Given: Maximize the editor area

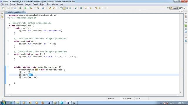Looking at the screenshot, I should 182,11.
